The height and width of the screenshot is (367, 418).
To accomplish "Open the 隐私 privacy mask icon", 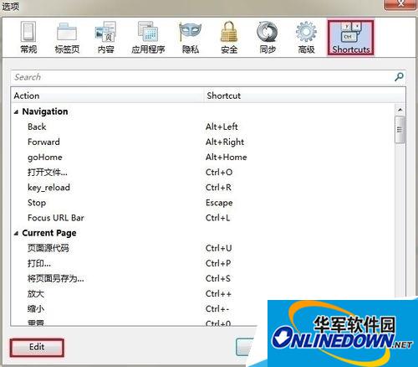I will [x=191, y=38].
